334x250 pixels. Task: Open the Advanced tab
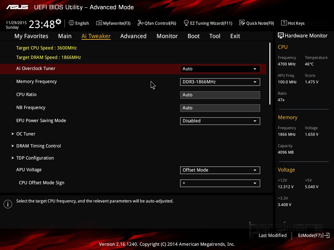(133, 36)
